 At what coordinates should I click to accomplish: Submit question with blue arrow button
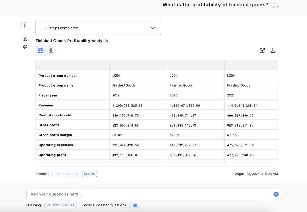pyautogui.click(x=276, y=194)
